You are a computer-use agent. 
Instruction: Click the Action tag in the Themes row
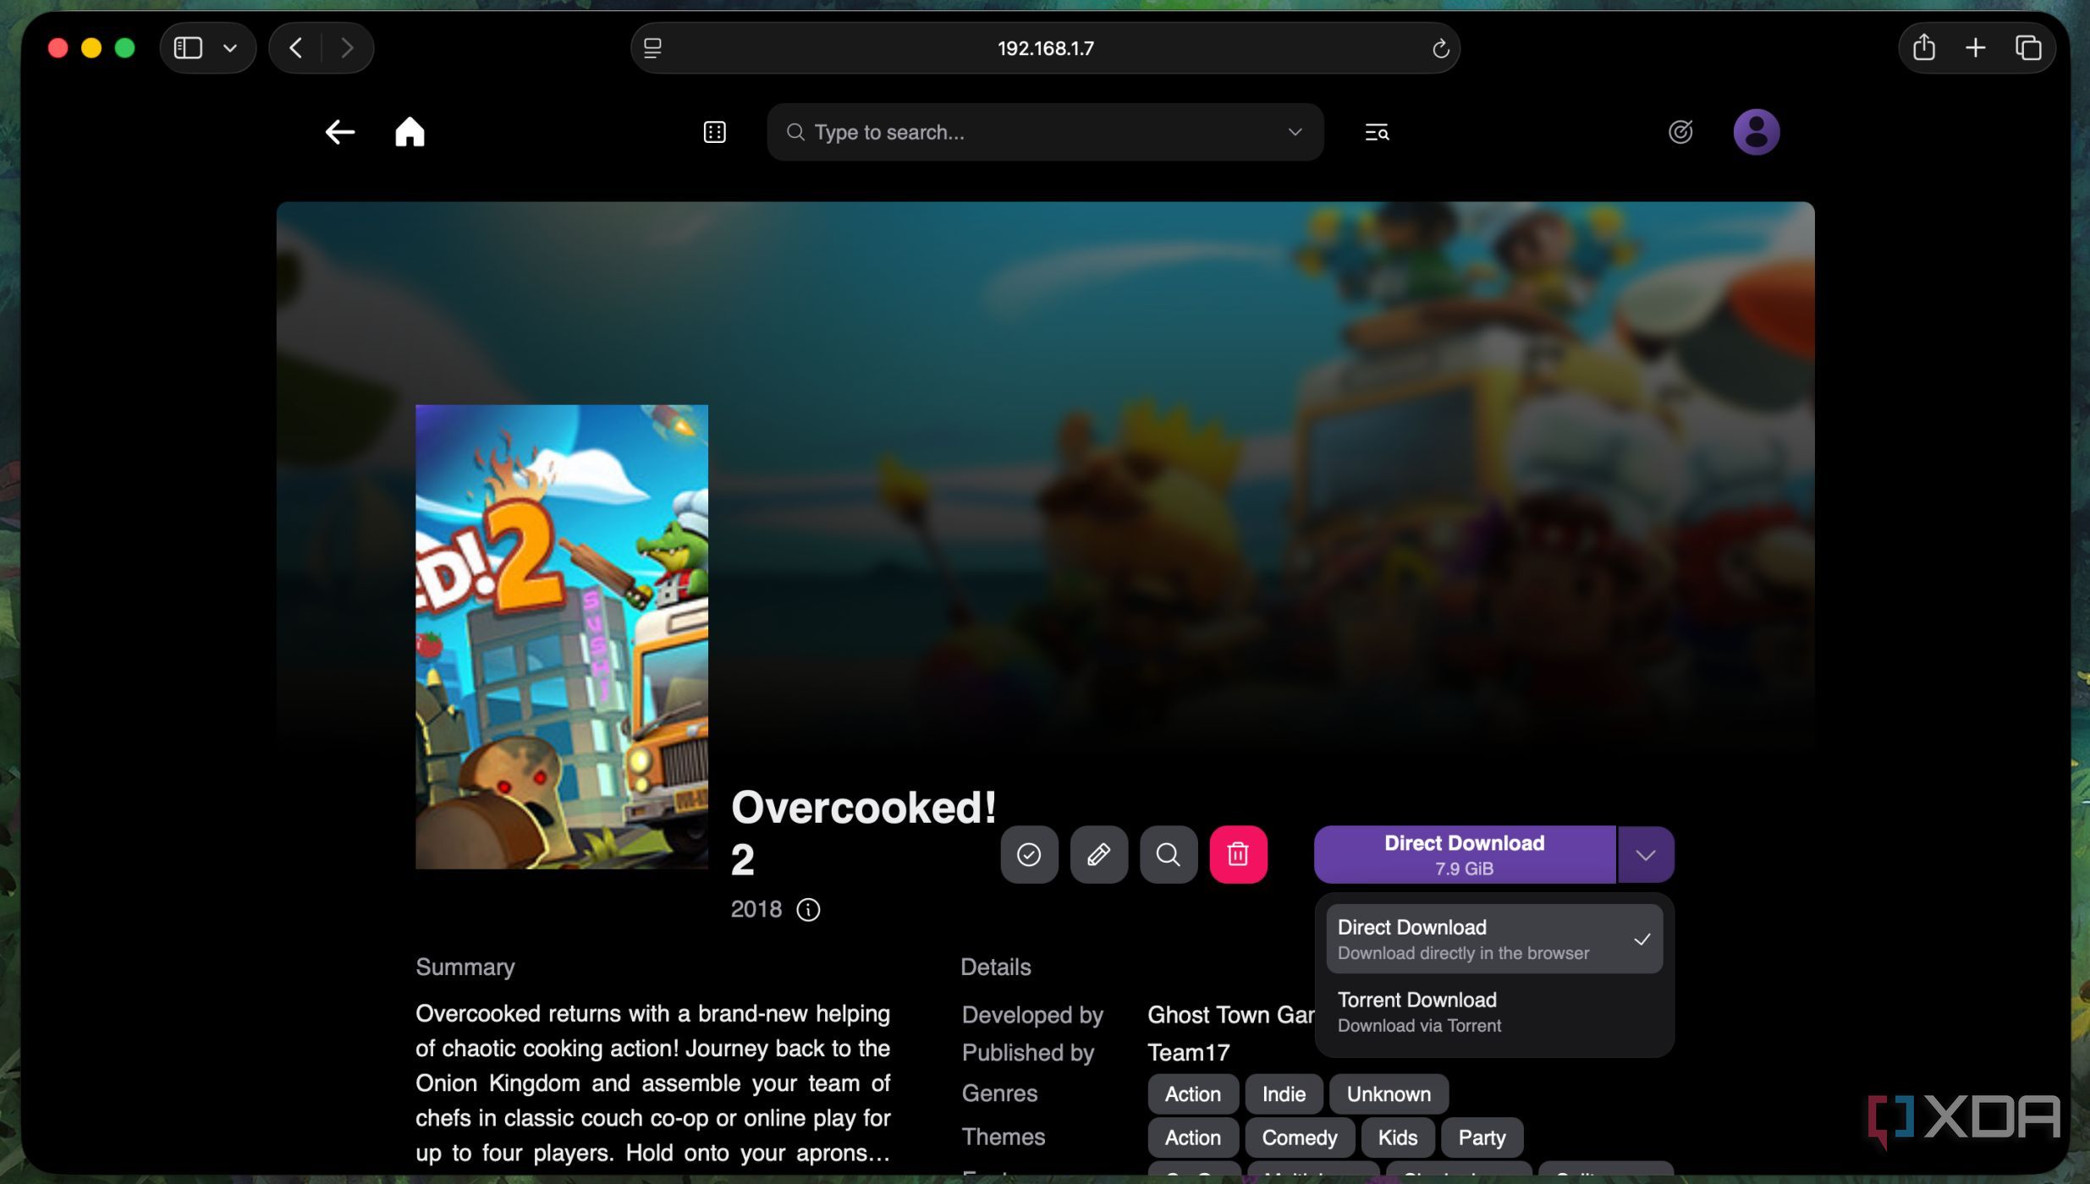point(1192,1137)
